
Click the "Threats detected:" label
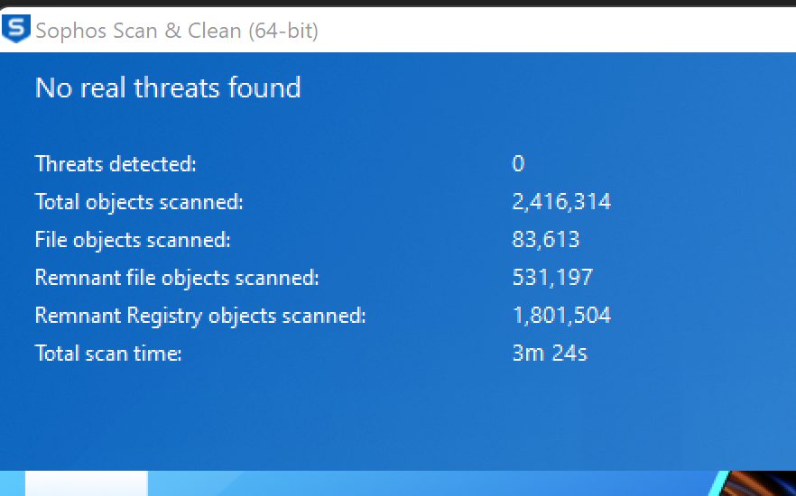point(116,164)
